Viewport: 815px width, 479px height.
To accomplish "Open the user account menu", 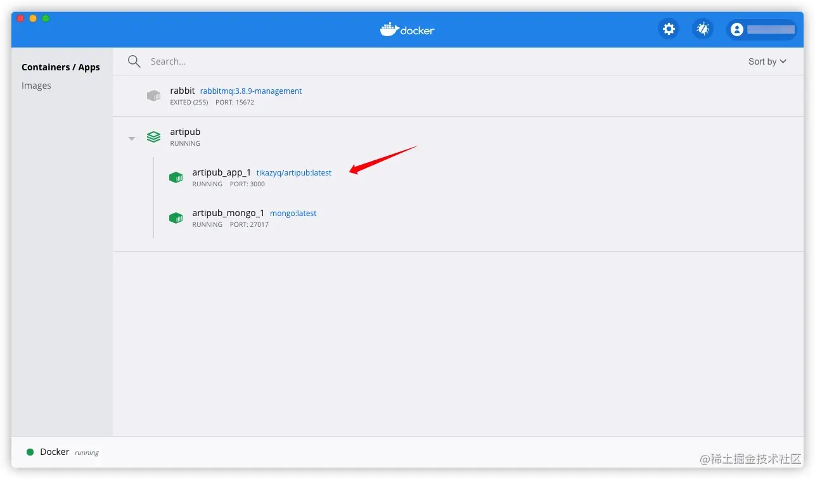I will point(762,29).
